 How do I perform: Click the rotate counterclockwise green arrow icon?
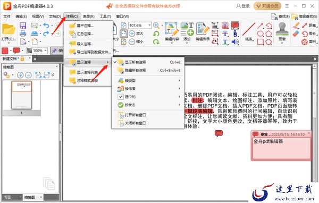[x=156, y=33]
